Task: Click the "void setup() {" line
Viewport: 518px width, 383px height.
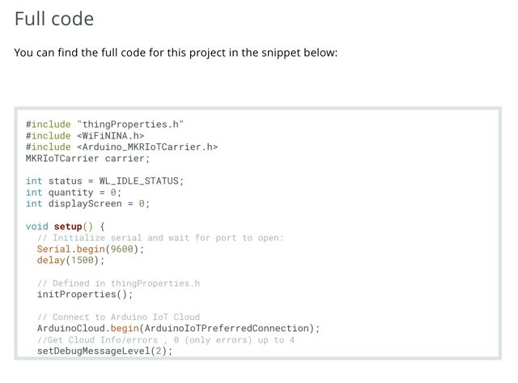Action: [x=65, y=227]
